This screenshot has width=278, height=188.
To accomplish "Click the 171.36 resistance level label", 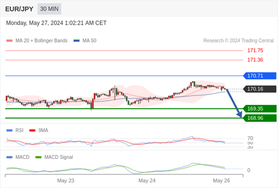I will click(255, 60).
